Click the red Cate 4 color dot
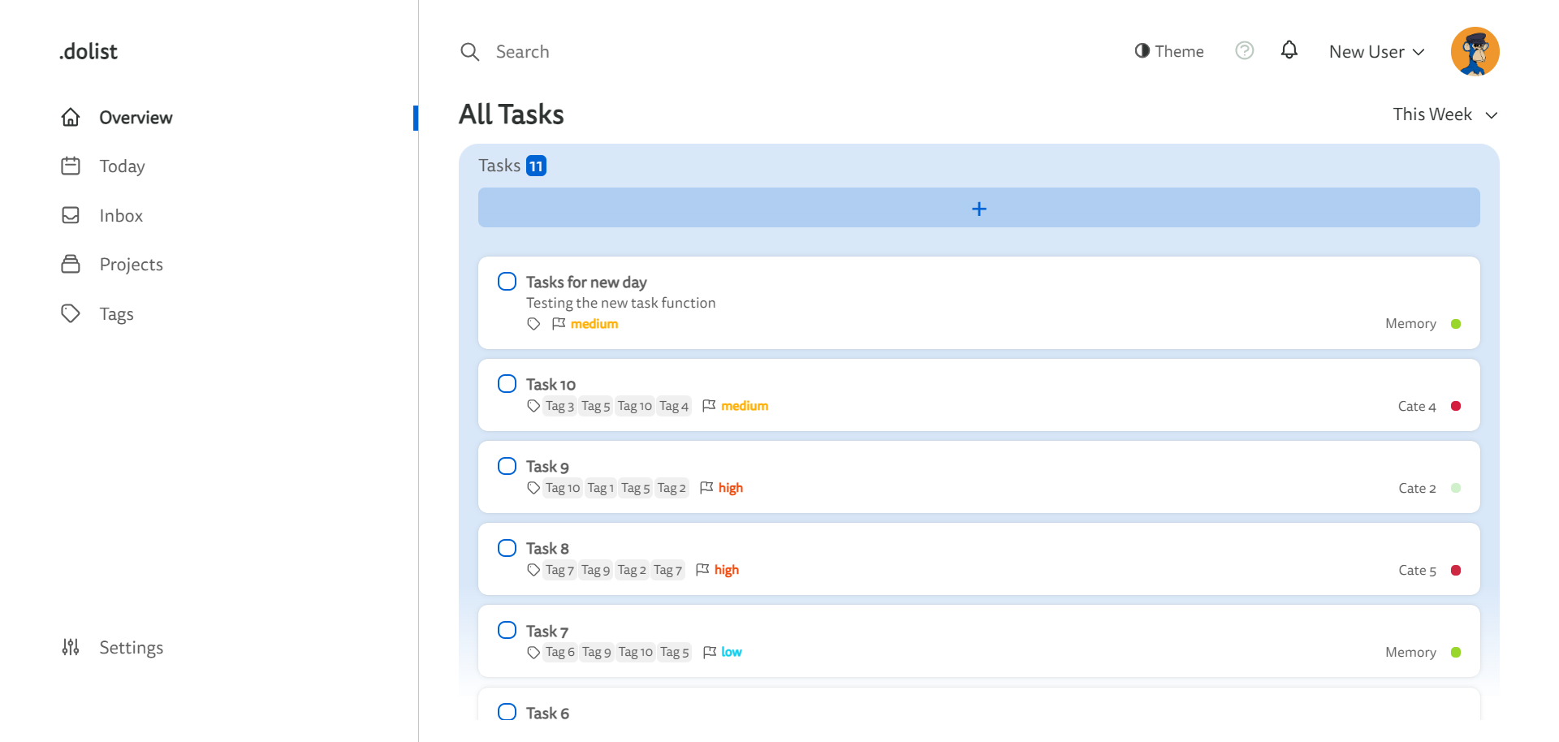This screenshot has width=1559, height=742. pos(1456,406)
